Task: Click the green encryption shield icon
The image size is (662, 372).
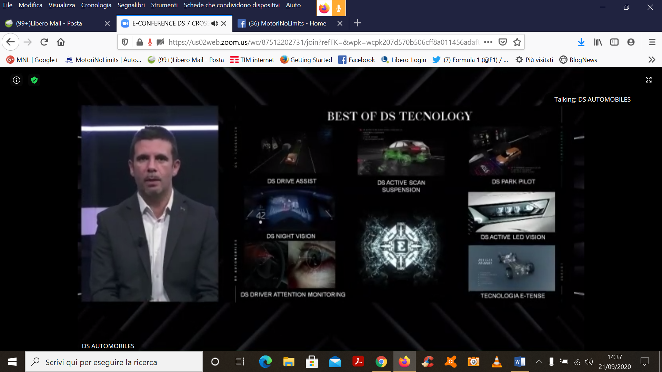Action: tap(34, 80)
